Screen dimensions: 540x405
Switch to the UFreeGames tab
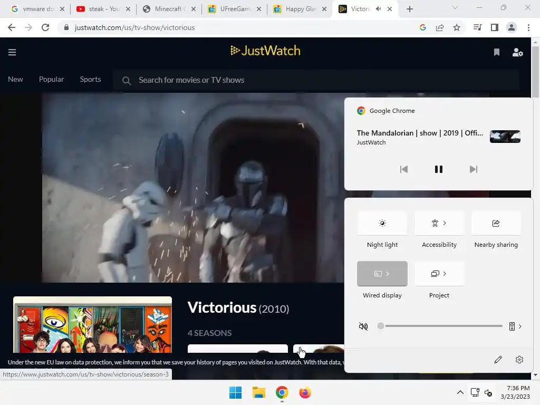[235, 9]
